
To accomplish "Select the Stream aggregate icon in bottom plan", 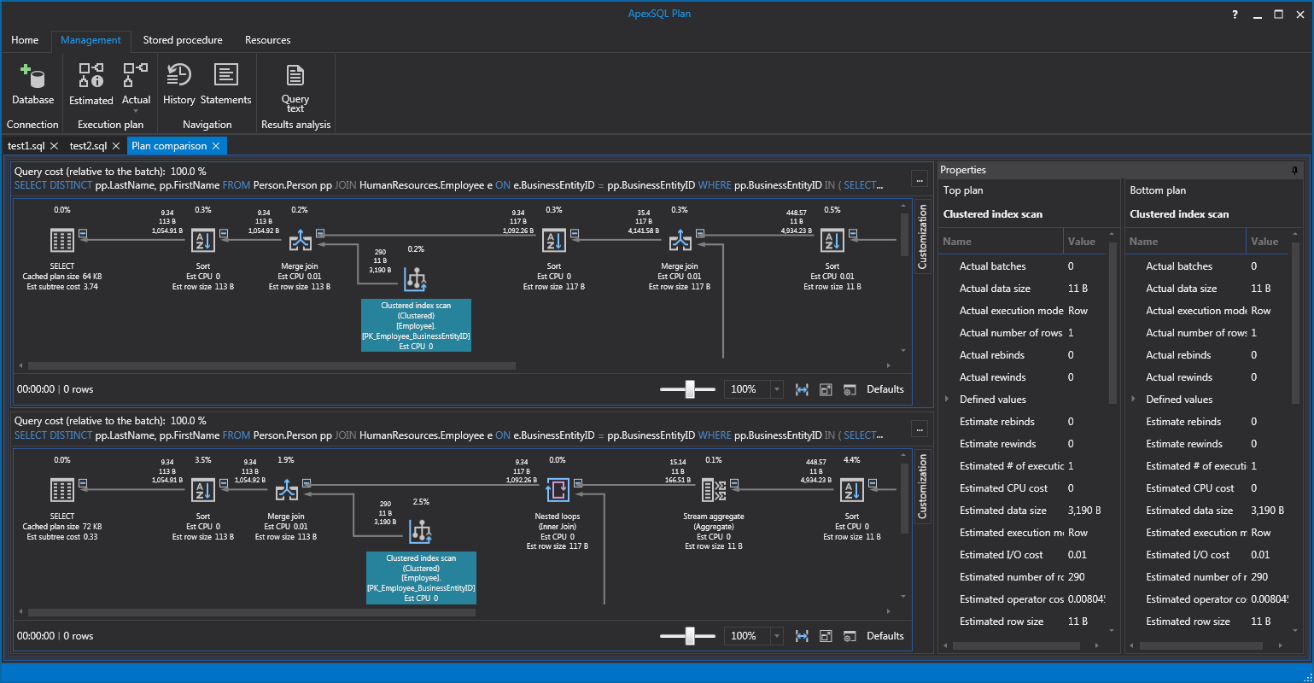I will [714, 490].
